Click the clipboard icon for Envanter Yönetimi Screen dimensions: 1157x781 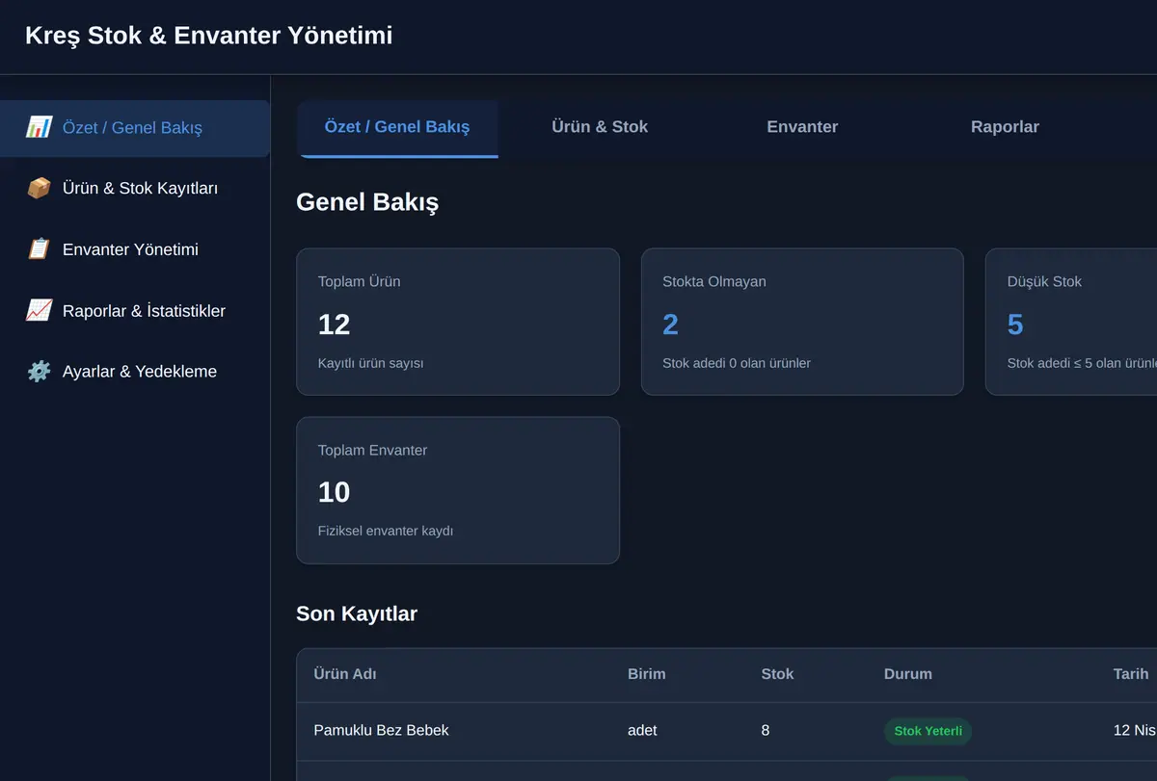pos(39,249)
